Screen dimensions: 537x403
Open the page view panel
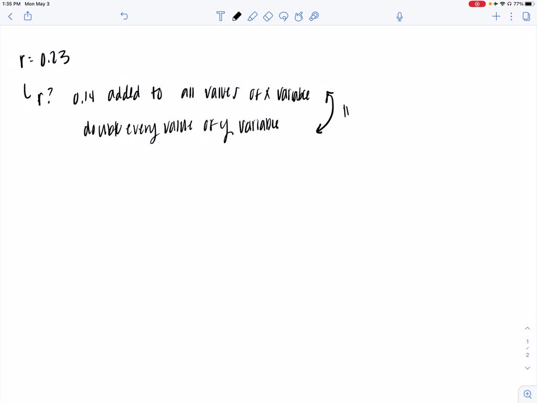click(527, 16)
